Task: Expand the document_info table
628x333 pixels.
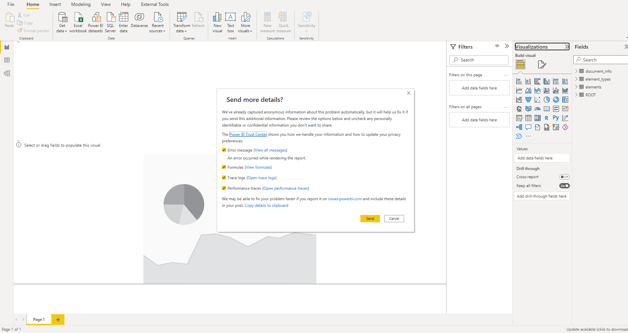Action: pos(576,71)
